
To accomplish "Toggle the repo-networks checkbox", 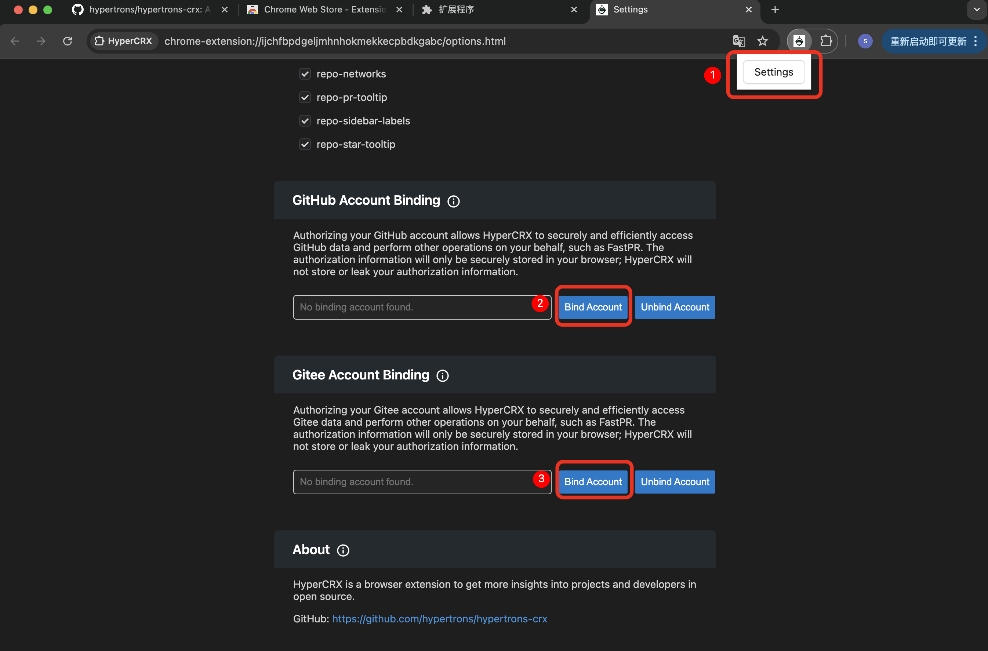I will point(305,74).
